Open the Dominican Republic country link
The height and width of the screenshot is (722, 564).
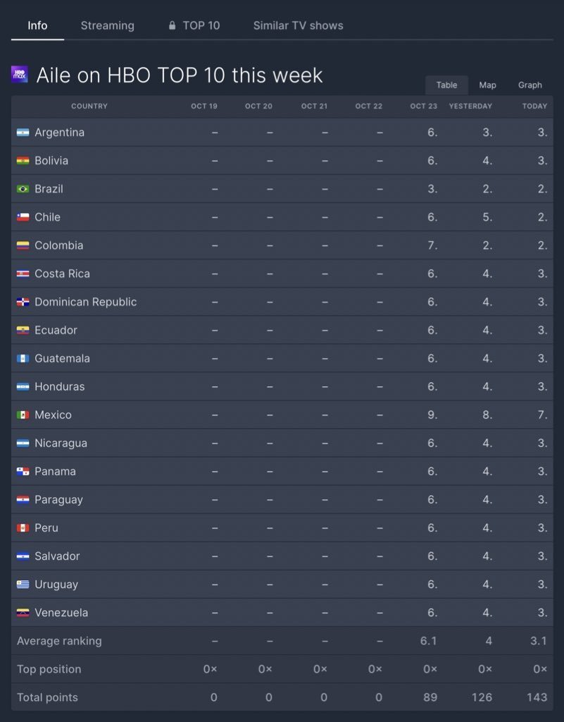(x=85, y=302)
